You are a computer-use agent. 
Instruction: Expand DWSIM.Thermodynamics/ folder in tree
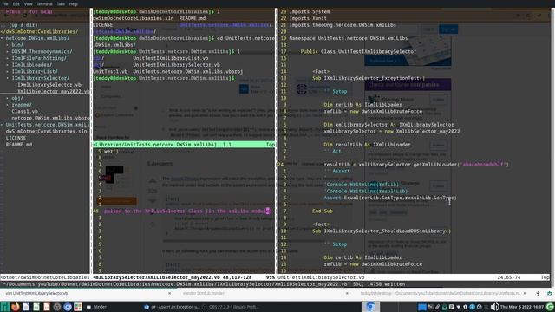click(x=8, y=52)
